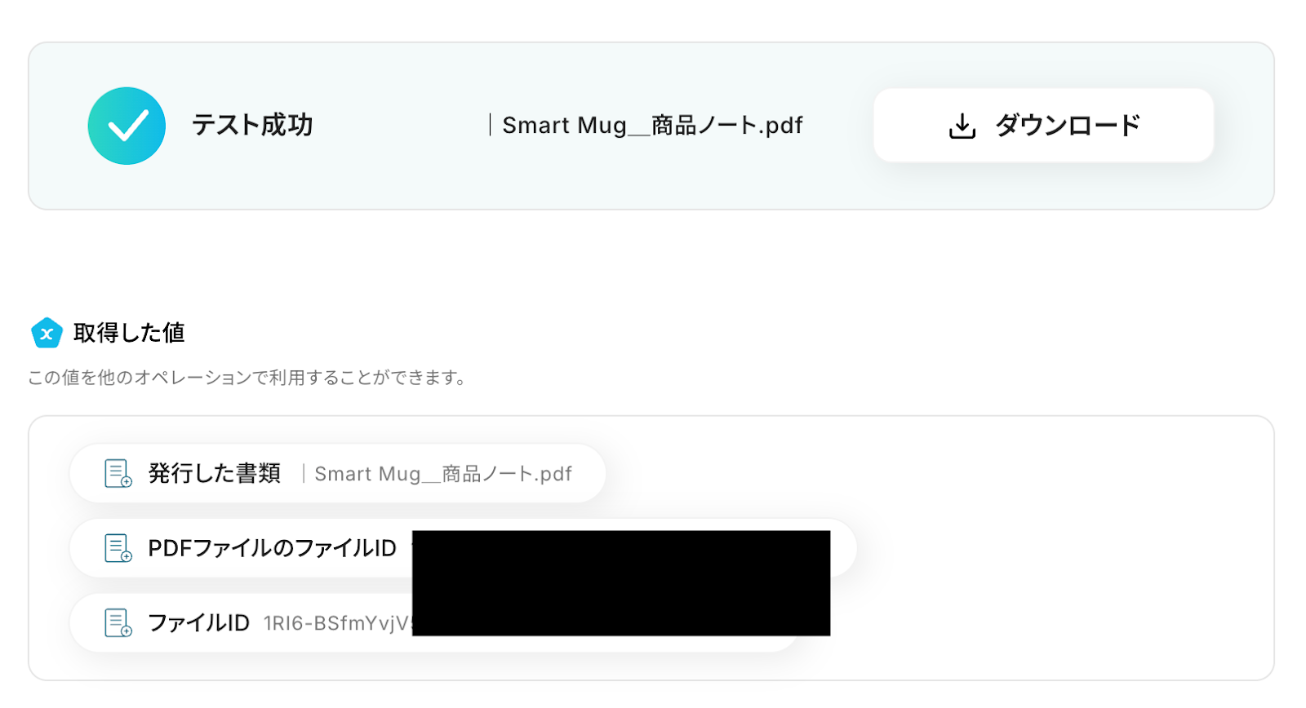Image resolution: width=1306 pixels, height=708 pixels.
Task: Click the document icon next to 発行した書類
Action: tap(118, 473)
